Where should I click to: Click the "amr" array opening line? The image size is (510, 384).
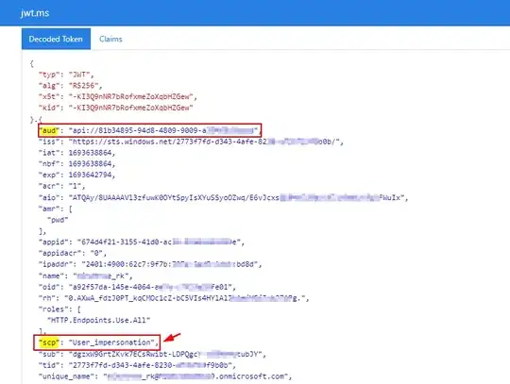coord(56,209)
